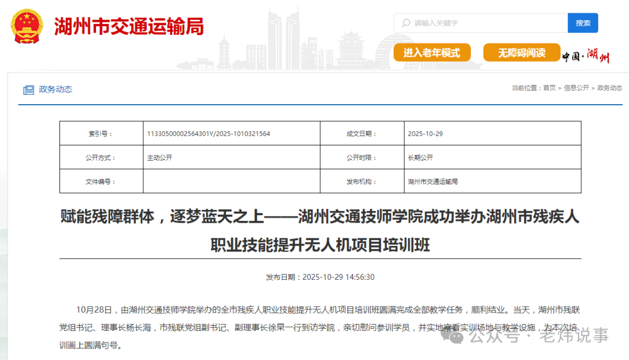Click the 发布机构 label cell
The width and height of the screenshot is (629, 360).
pyautogui.click(x=362, y=181)
